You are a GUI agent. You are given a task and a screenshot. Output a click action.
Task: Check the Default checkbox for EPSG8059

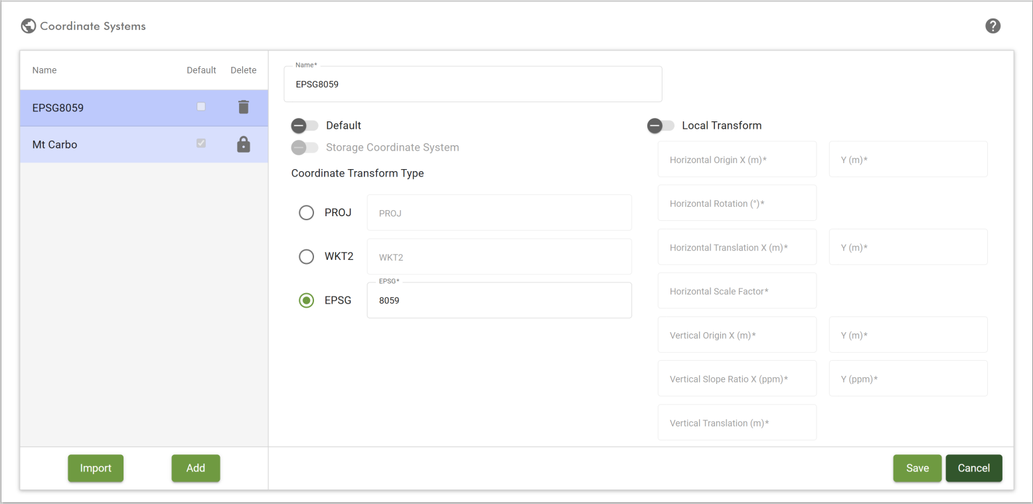click(201, 107)
